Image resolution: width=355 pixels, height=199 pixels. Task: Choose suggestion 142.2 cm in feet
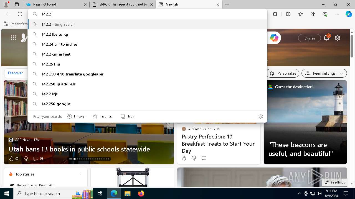(x=147, y=54)
